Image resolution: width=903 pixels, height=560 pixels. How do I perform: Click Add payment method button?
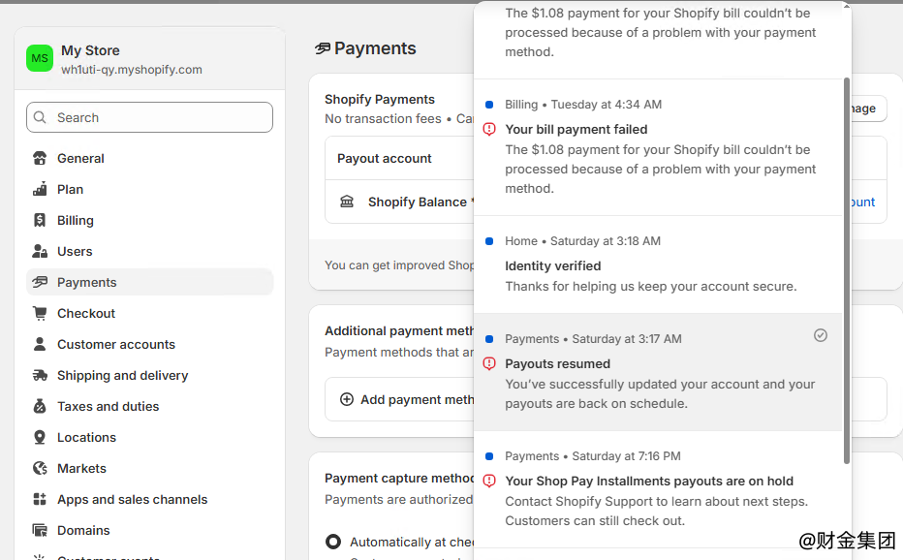[x=399, y=399]
